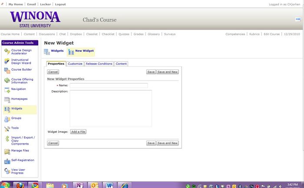Click the Navigation tool icon
304x188 pixels.
tap(7, 89)
